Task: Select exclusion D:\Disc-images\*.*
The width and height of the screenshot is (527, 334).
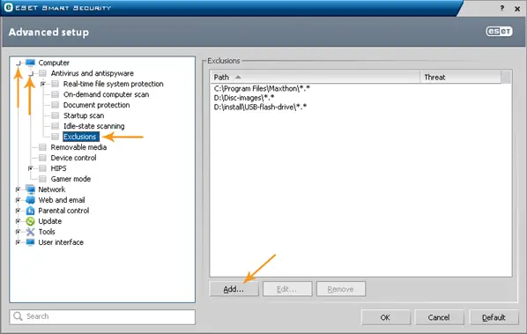Action: point(244,98)
